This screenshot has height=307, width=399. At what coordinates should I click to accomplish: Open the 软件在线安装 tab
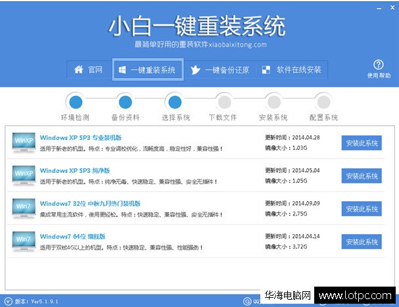pos(292,70)
